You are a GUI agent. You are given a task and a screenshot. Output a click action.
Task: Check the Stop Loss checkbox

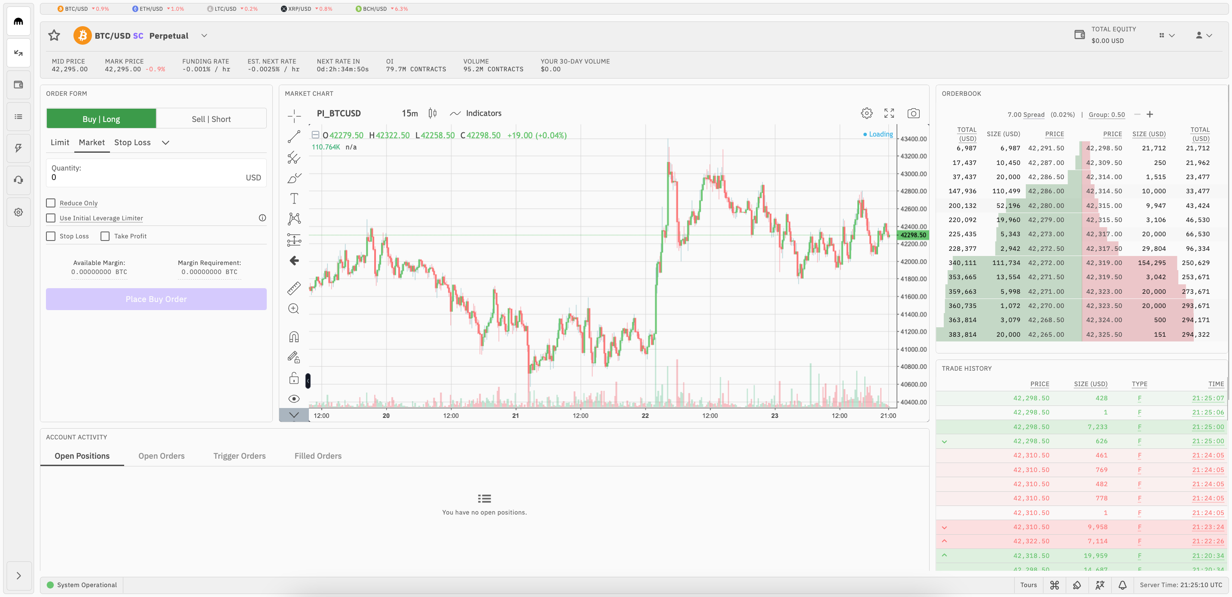pyautogui.click(x=51, y=236)
